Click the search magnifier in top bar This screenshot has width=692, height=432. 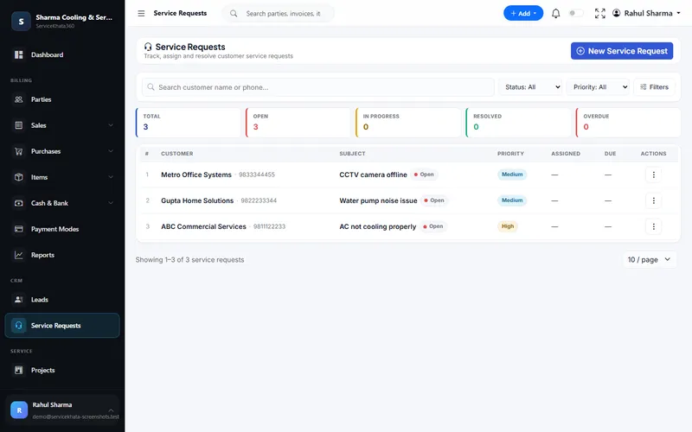234,14
